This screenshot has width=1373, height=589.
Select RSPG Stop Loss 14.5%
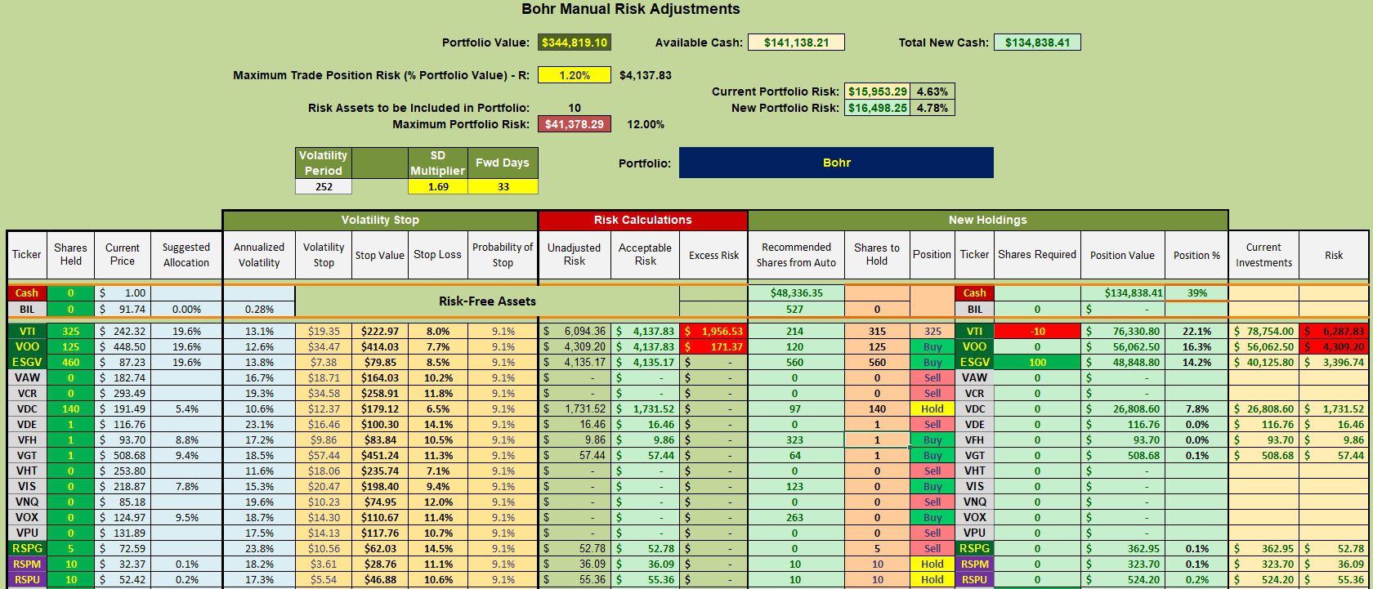coord(437,549)
